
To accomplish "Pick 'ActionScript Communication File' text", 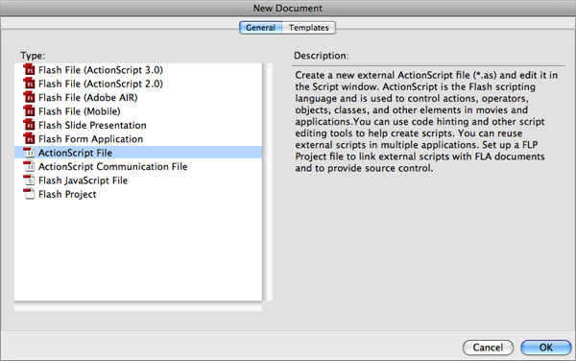I will [x=112, y=167].
